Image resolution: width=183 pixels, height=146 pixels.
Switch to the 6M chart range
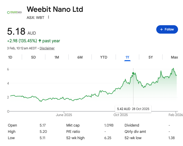point(80,57)
